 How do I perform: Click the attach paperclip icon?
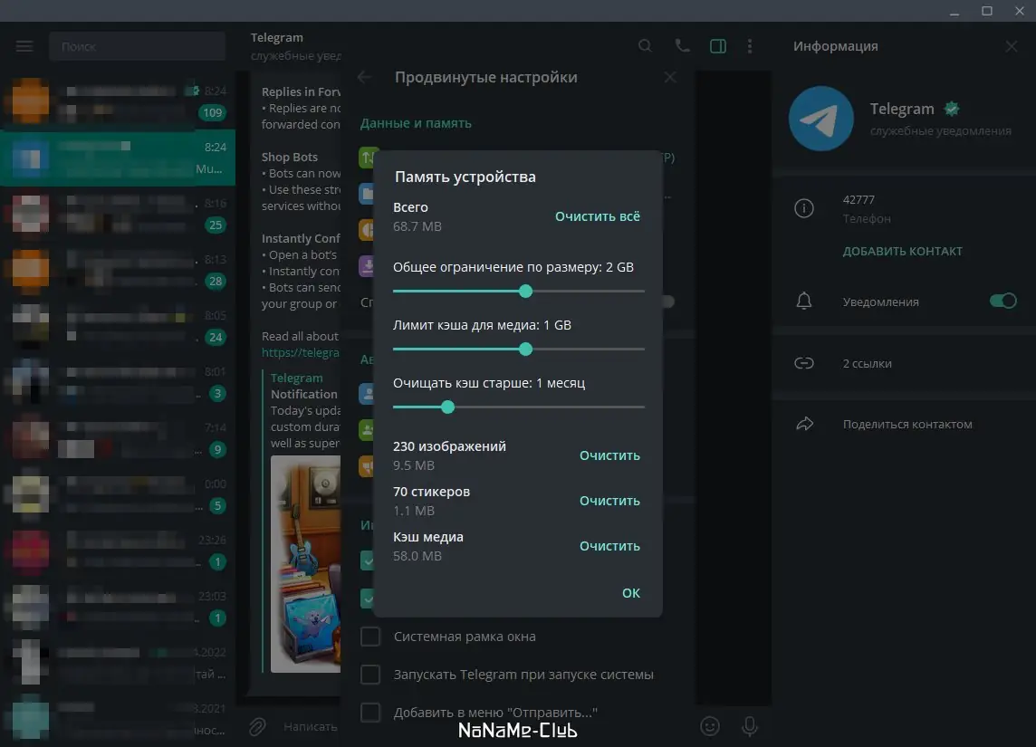pyautogui.click(x=257, y=726)
